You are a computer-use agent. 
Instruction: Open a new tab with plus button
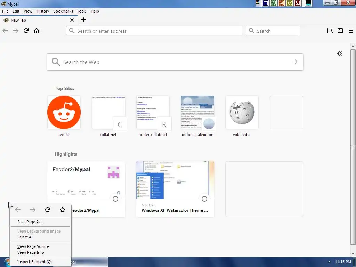coord(83,20)
